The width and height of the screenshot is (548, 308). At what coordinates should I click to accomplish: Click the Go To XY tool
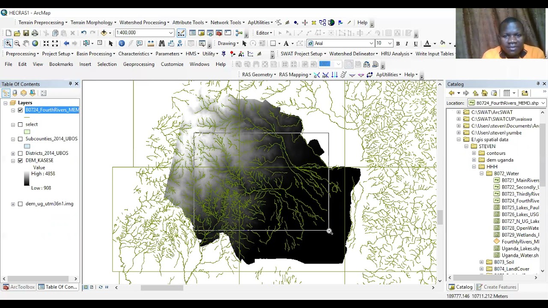(x=181, y=43)
